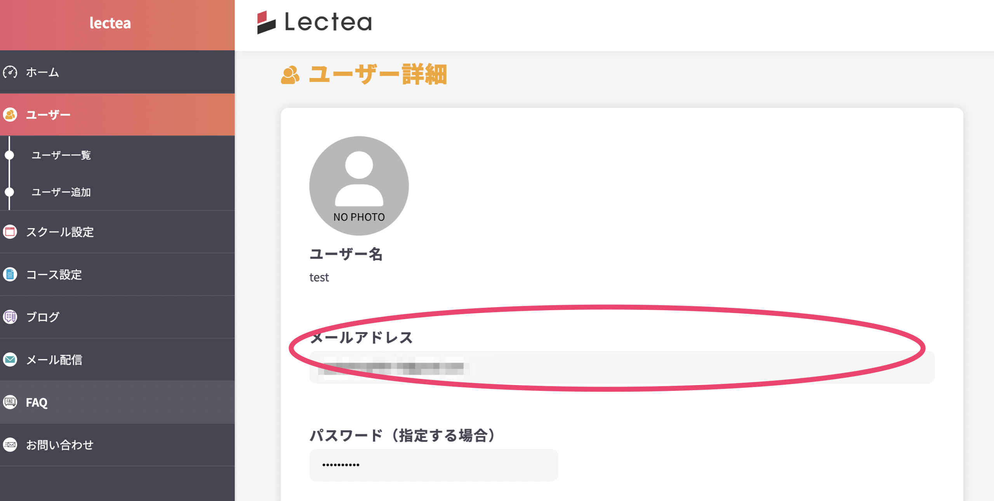Click the Home speedometer icon
The width and height of the screenshot is (994, 501).
click(10, 72)
